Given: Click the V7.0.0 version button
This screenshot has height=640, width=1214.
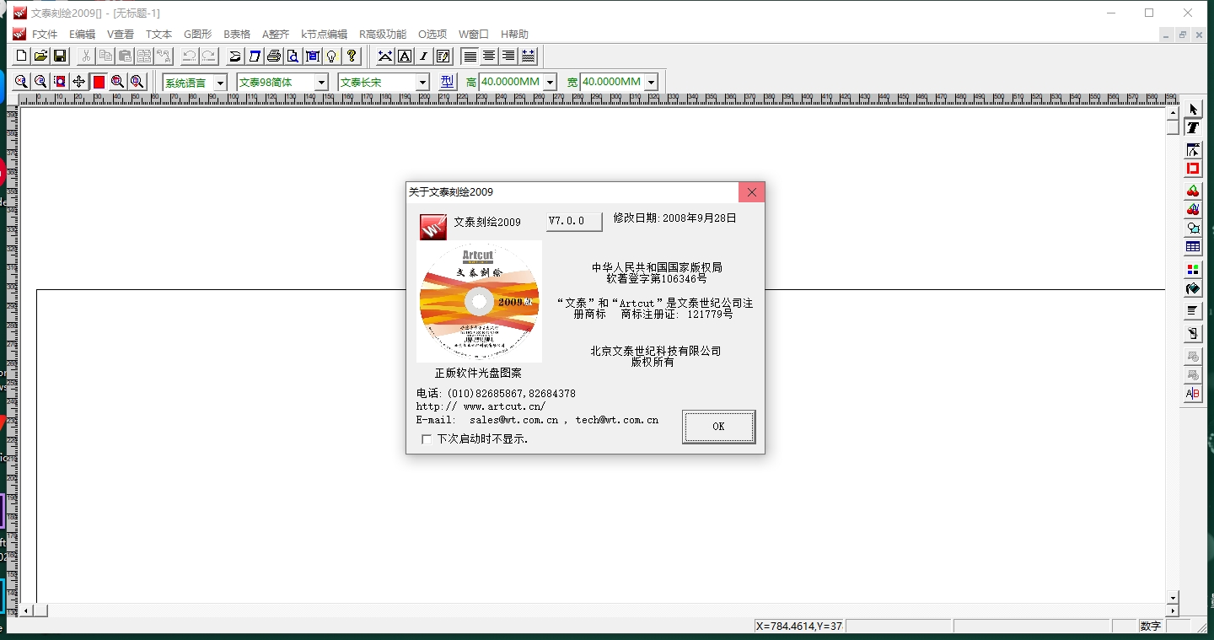Looking at the screenshot, I should point(574,221).
